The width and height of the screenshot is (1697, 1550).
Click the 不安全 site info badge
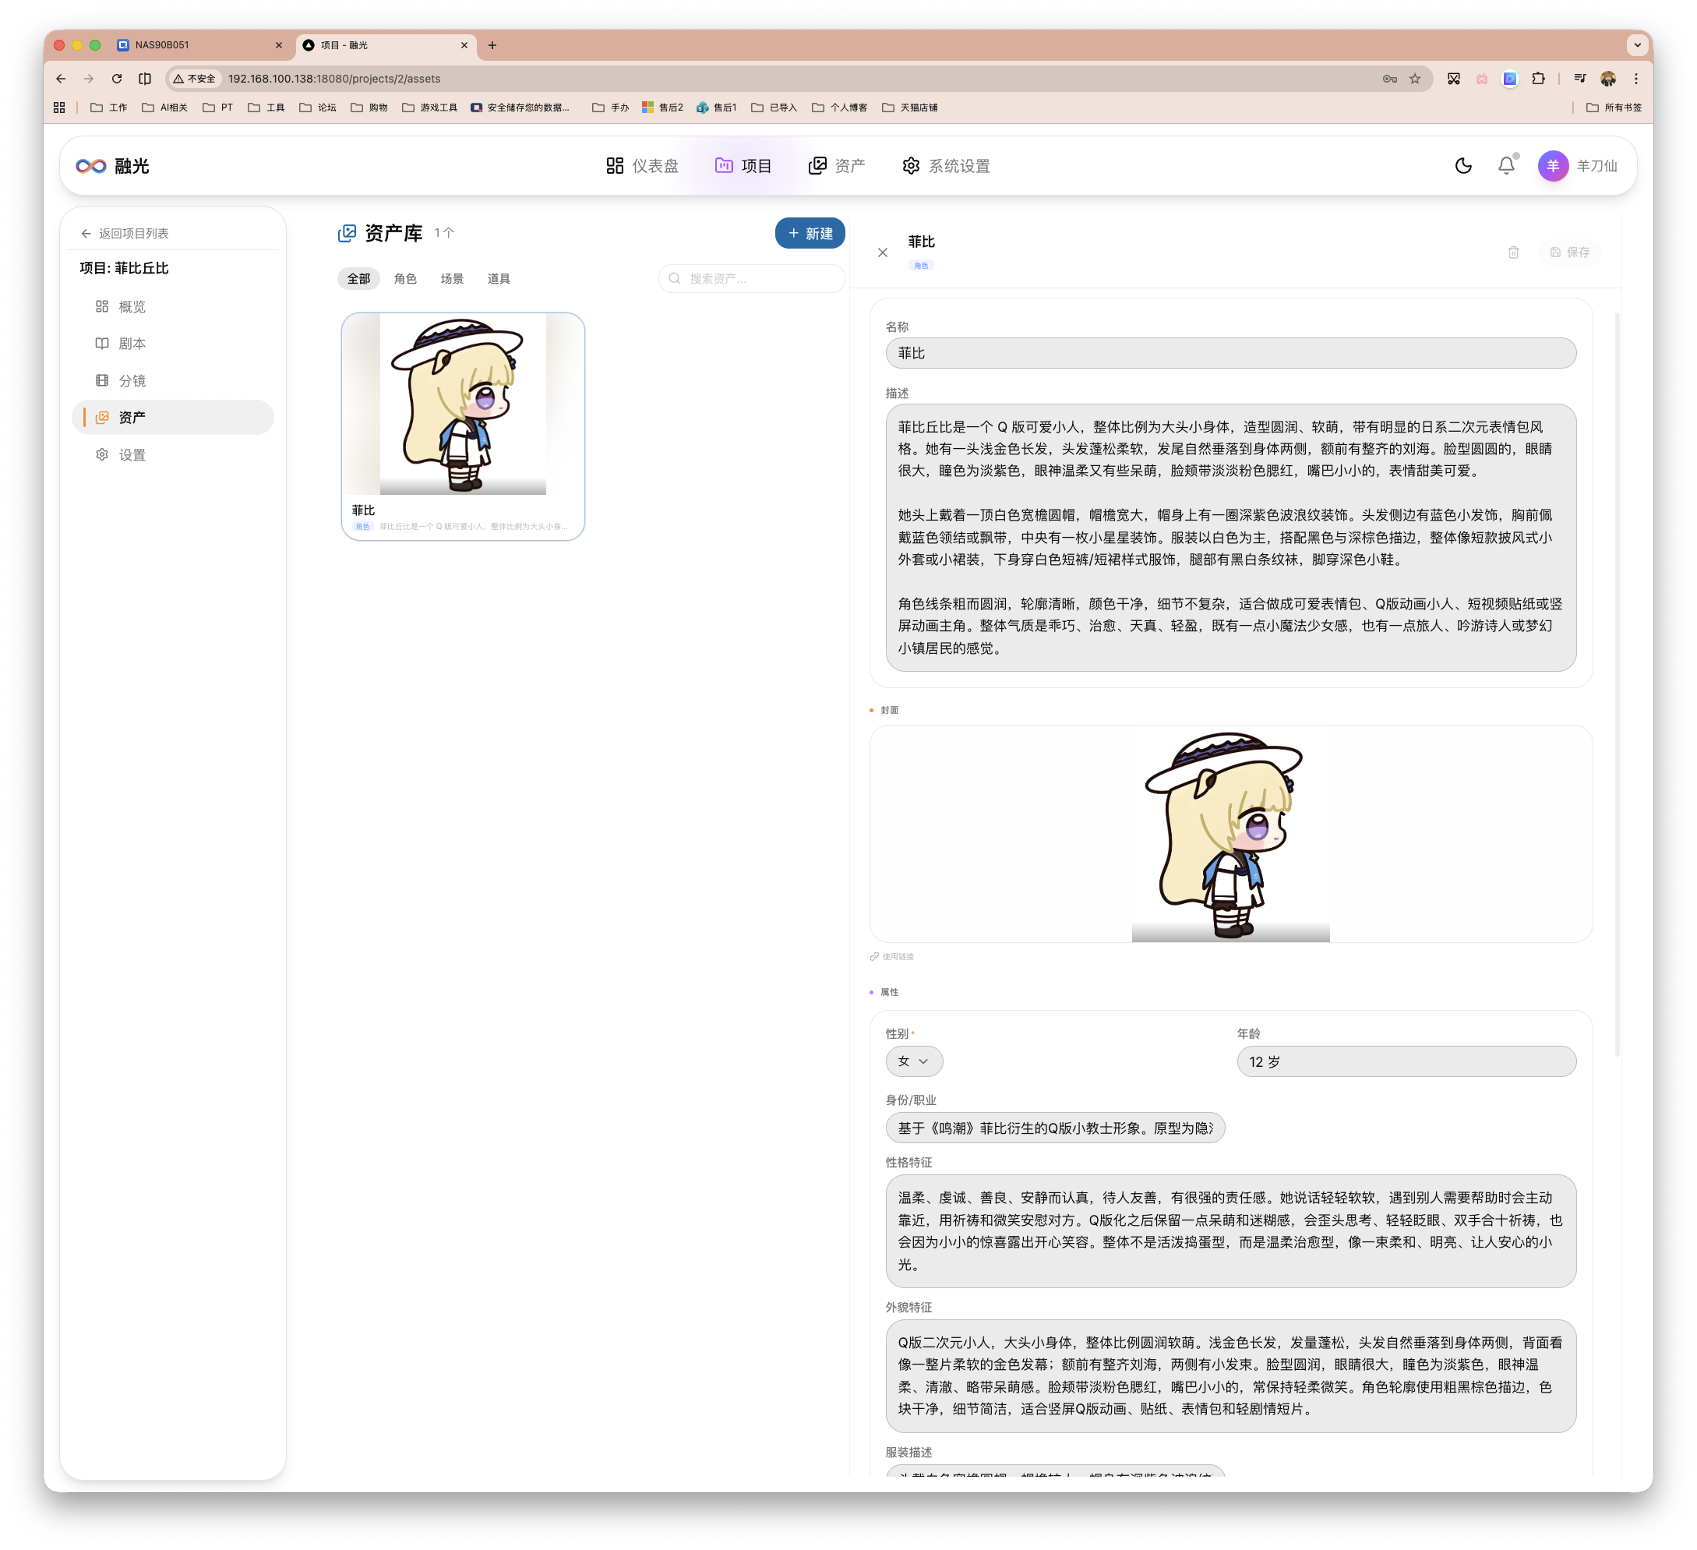(195, 78)
